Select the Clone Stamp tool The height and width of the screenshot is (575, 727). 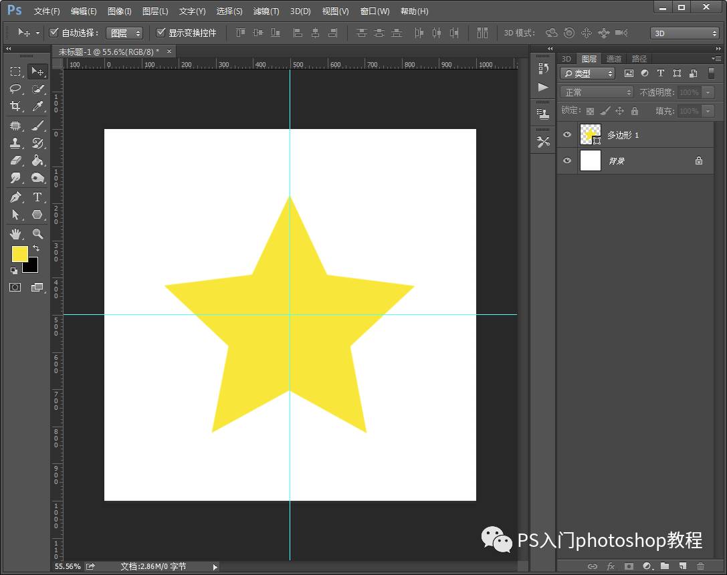pyautogui.click(x=15, y=142)
